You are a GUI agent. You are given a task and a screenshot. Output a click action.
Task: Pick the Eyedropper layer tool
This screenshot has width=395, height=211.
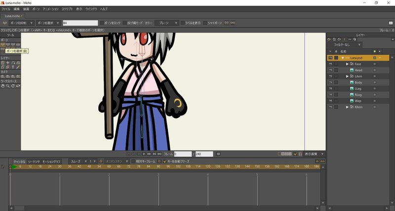pyautogui.click(x=18, y=67)
